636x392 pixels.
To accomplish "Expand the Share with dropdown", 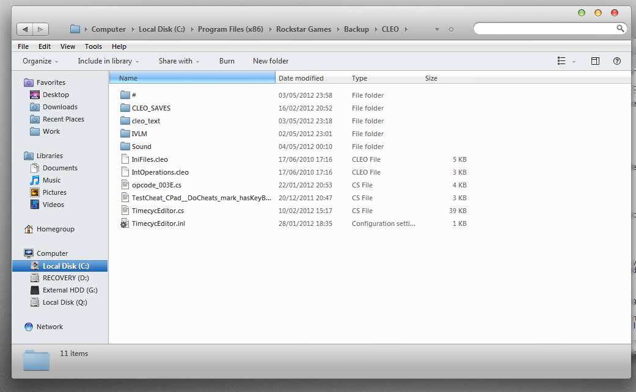I will click(x=179, y=61).
